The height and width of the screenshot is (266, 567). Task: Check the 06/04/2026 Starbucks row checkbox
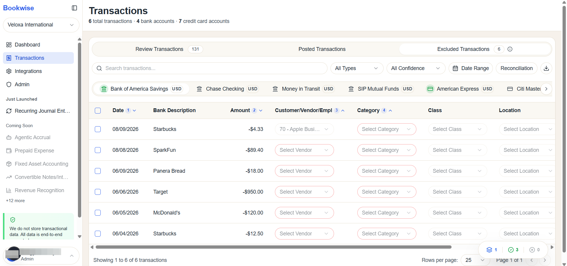pos(98,234)
